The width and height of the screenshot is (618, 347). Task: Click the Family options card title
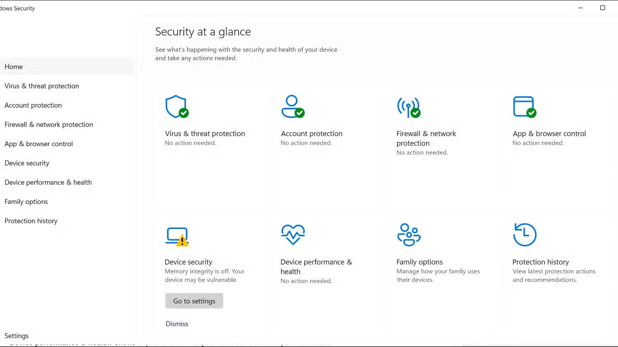(419, 262)
